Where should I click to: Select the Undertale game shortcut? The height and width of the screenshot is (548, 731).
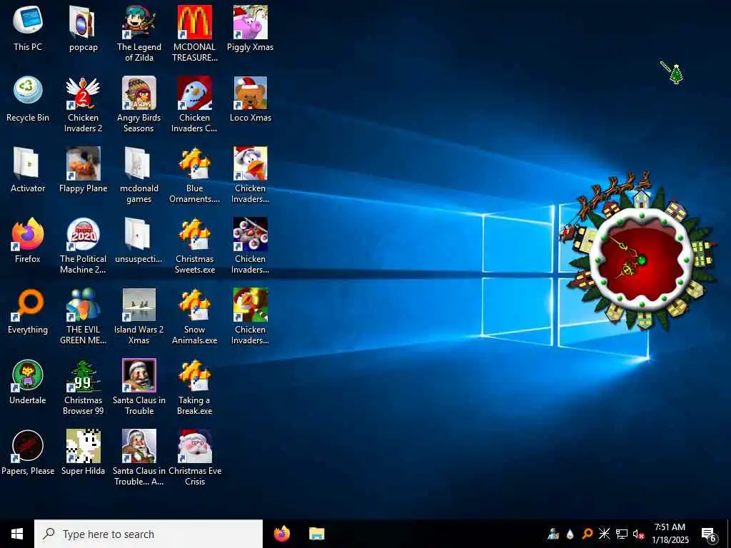coord(28,381)
